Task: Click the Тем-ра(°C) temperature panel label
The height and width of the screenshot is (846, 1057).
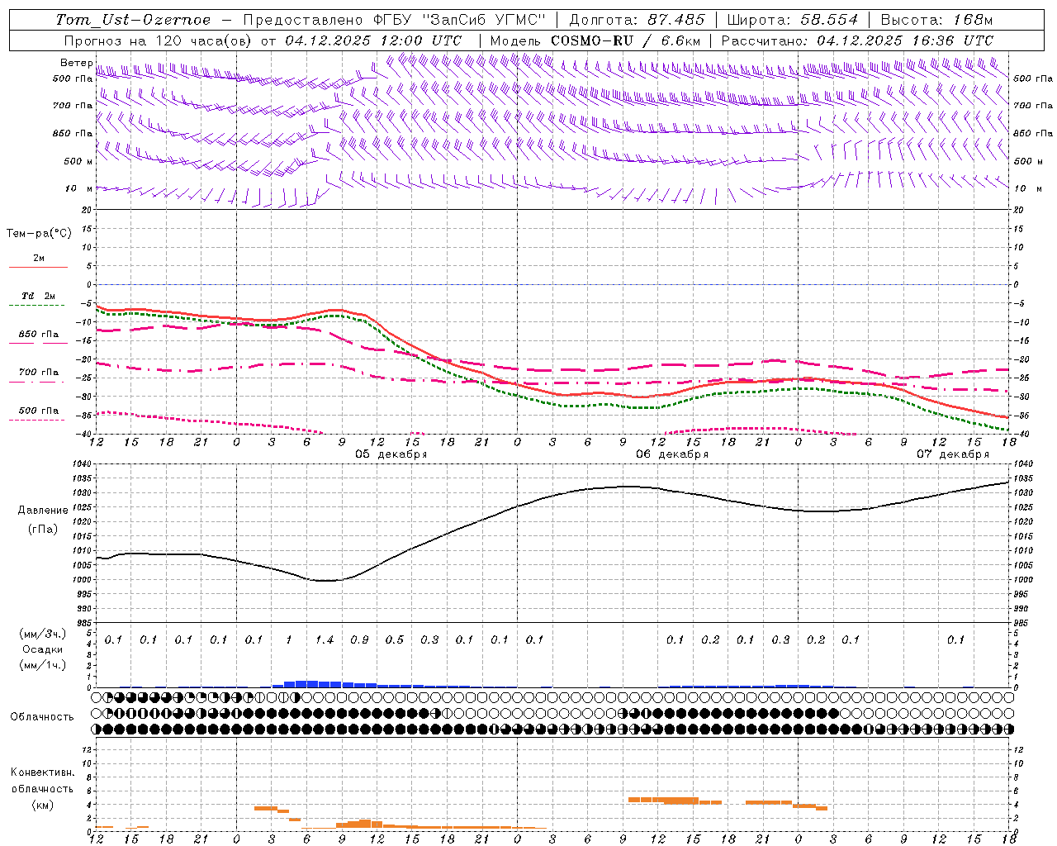Action: (x=39, y=234)
